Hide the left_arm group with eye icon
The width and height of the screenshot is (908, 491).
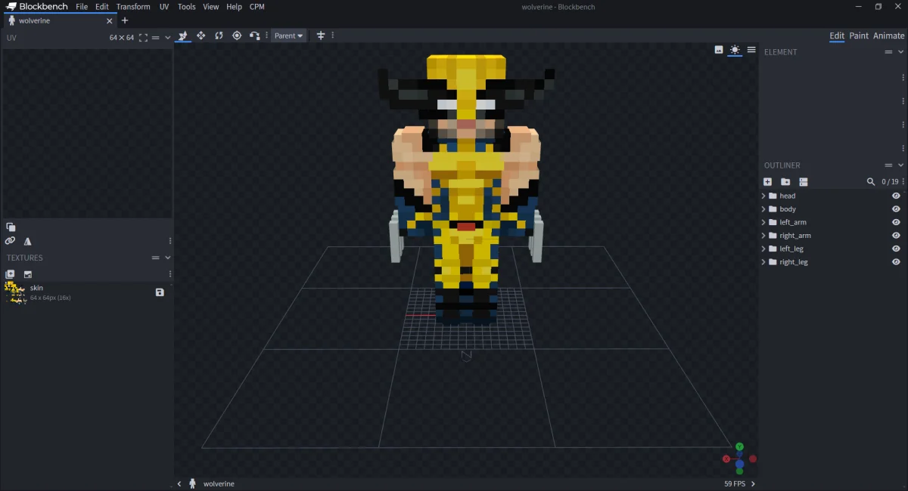pyautogui.click(x=896, y=222)
